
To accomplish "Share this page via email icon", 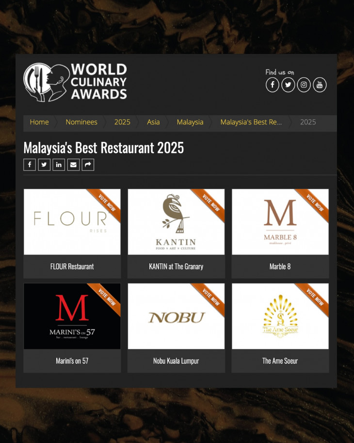I will (x=73, y=165).
